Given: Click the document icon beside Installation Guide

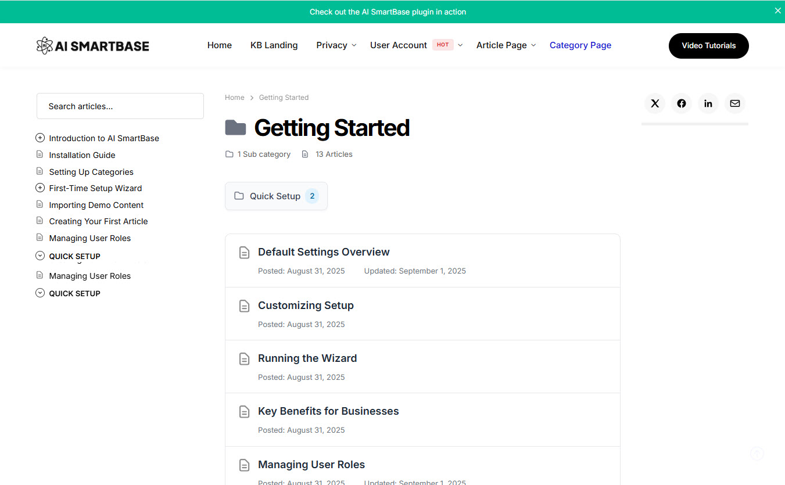Looking at the screenshot, I should click(40, 155).
